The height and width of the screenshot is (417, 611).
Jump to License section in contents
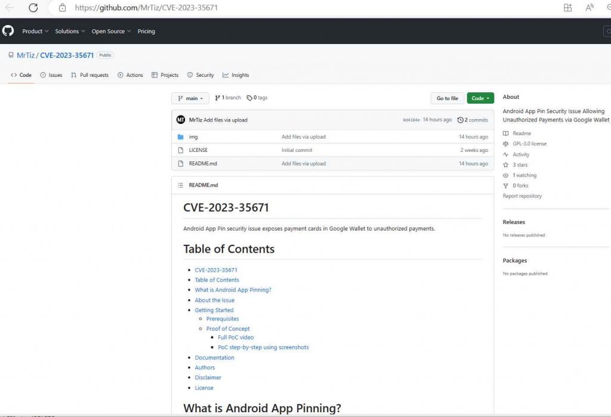(x=204, y=388)
